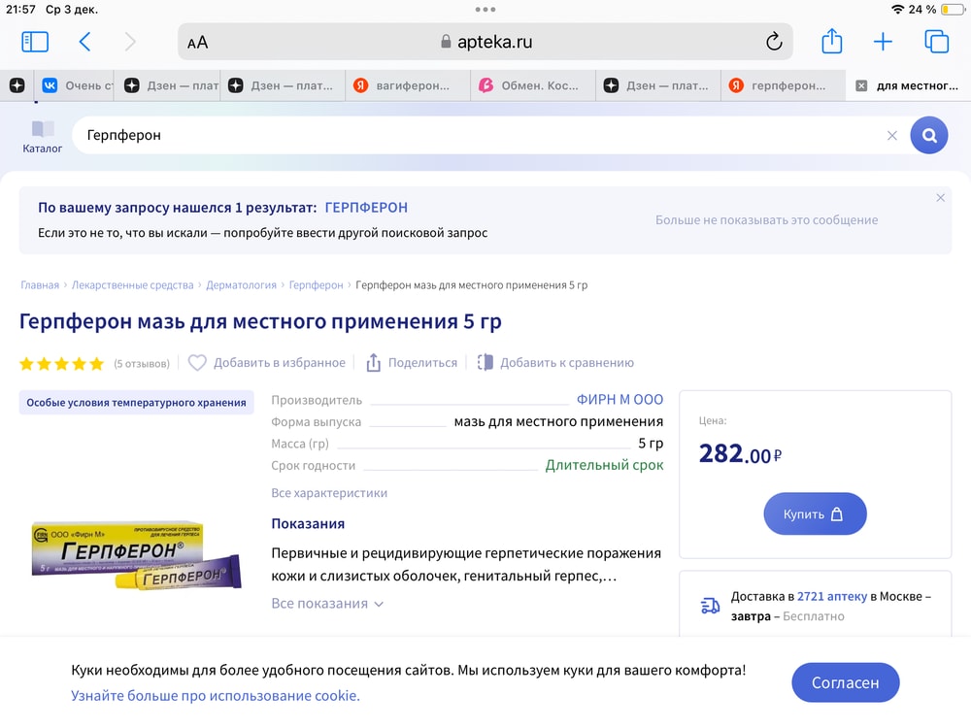
Task: Expand Все показания list
Action: 327,604
